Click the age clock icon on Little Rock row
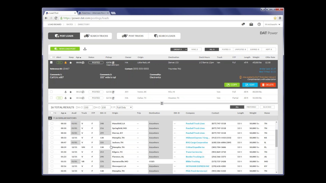This screenshot has height=183, width=326. 83,63
